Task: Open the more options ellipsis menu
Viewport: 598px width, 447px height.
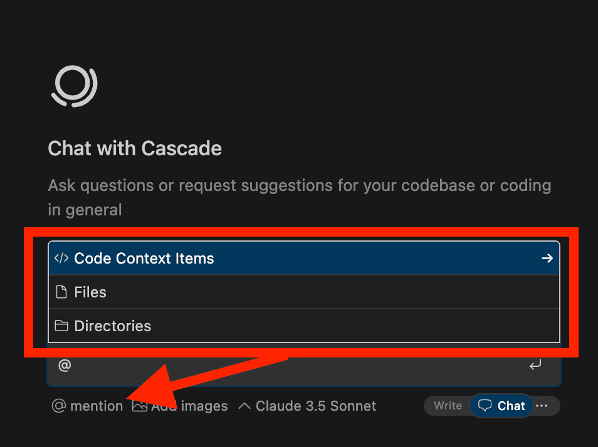Action: click(x=542, y=406)
